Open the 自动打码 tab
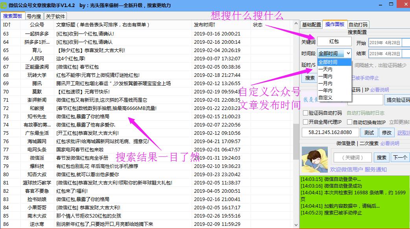Screen dimensions: 410x229 pyautogui.click(x=358, y=24)
